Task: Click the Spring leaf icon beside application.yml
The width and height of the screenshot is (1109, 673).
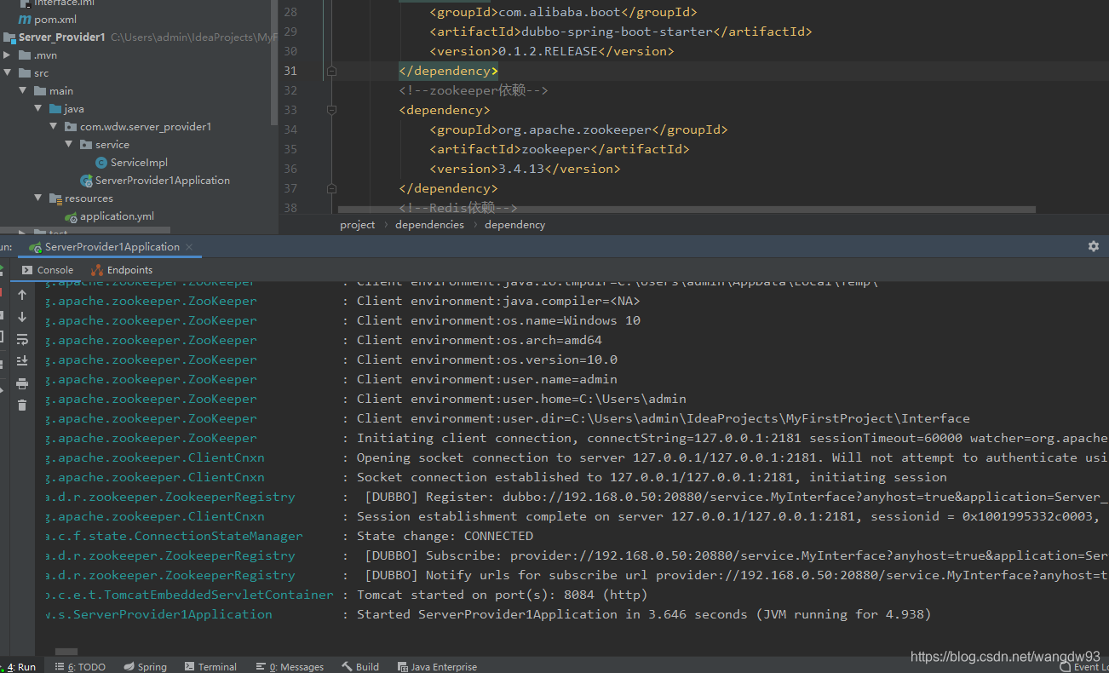Action: pyautogui.click(x=71, y=216)
